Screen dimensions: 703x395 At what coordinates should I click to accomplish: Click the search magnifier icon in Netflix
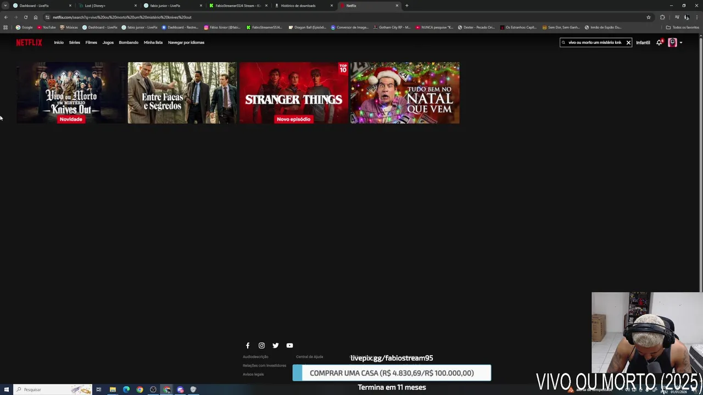click(563, 42)
